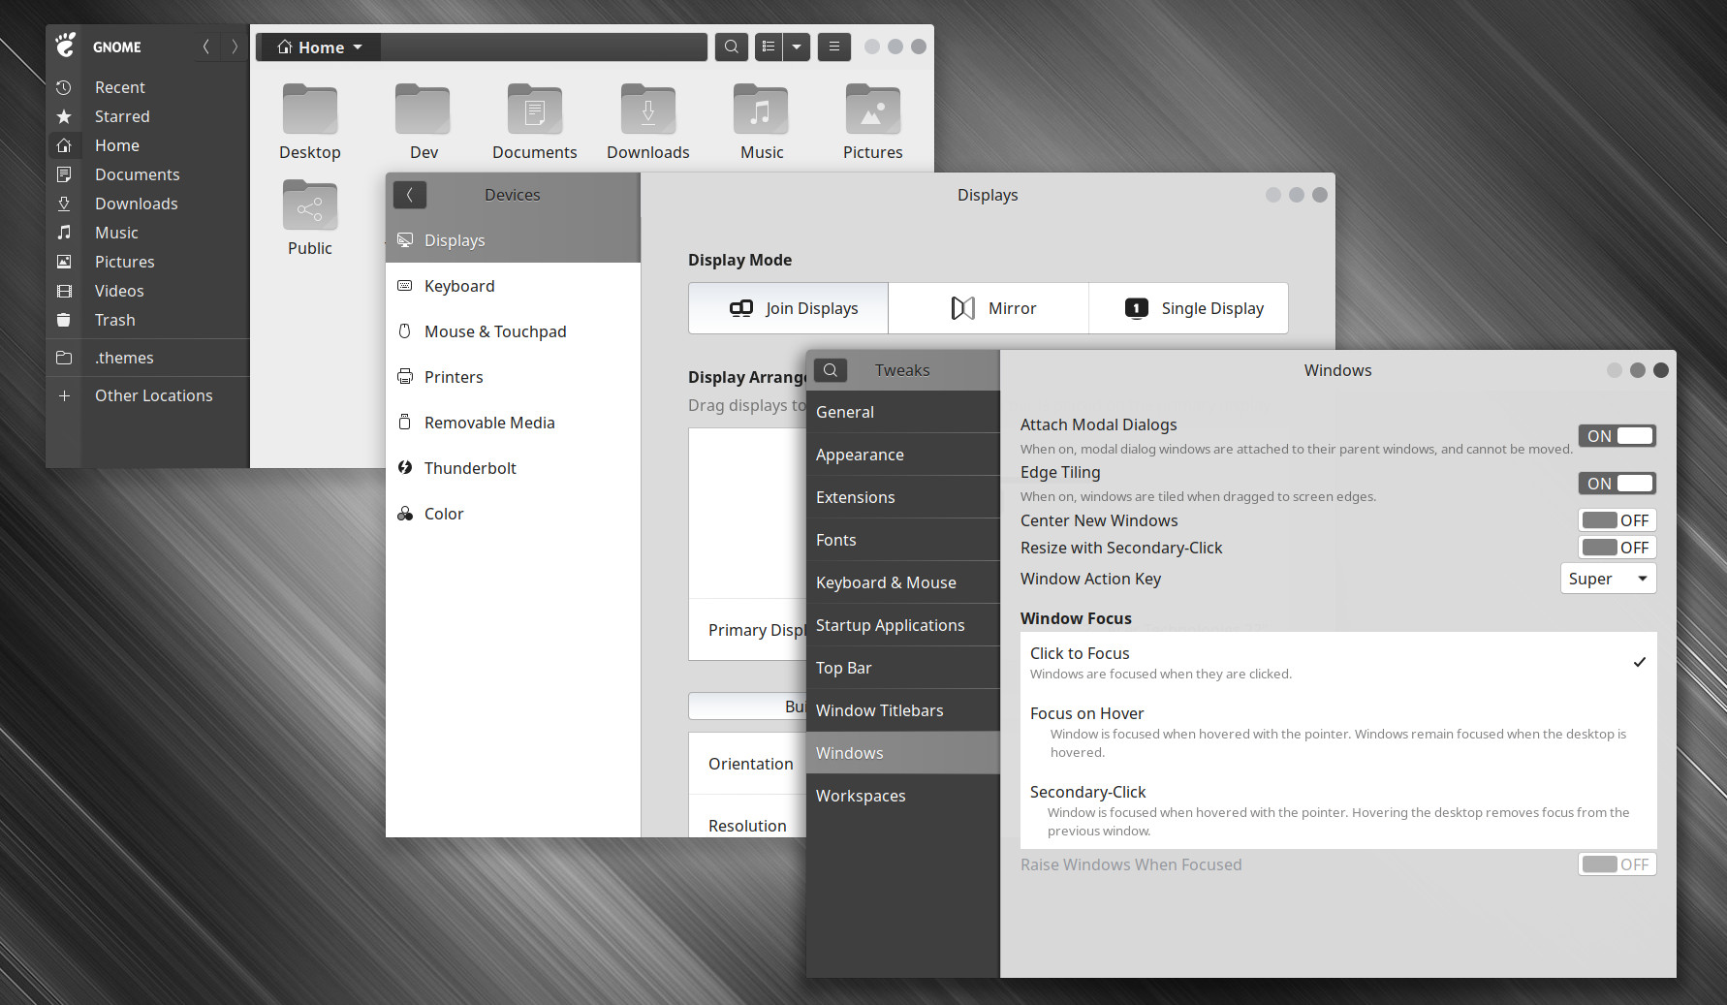1727x1005 pixels.
Task: Open Removable Media settings
Action: (513, 423)
